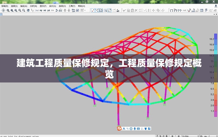Viewport: 218px width, 137px height.
Task: Toggle the Perspective glasses icon
Action: coord(60,10)
